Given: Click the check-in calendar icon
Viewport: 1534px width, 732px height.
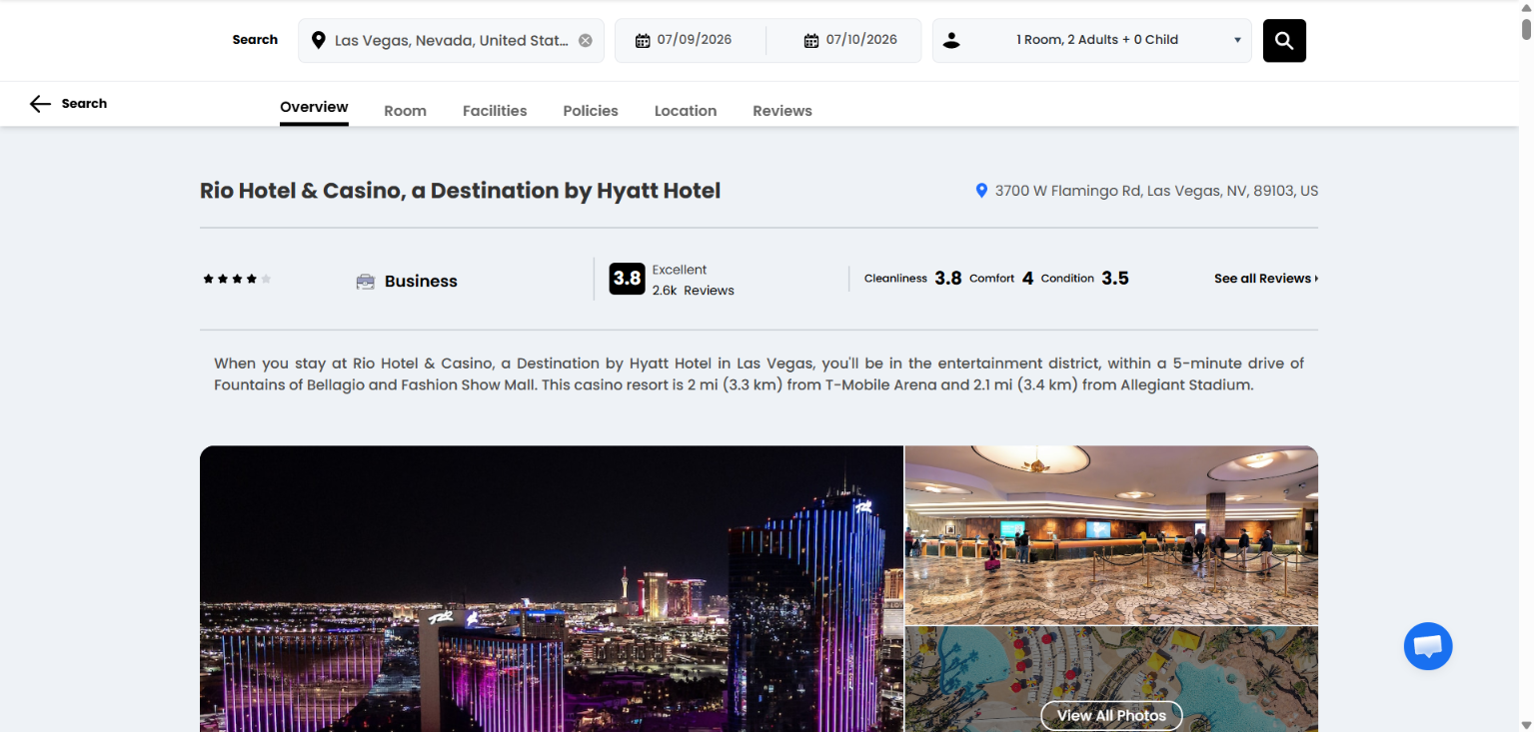Looking at the screenshot, I should (643, 41).
